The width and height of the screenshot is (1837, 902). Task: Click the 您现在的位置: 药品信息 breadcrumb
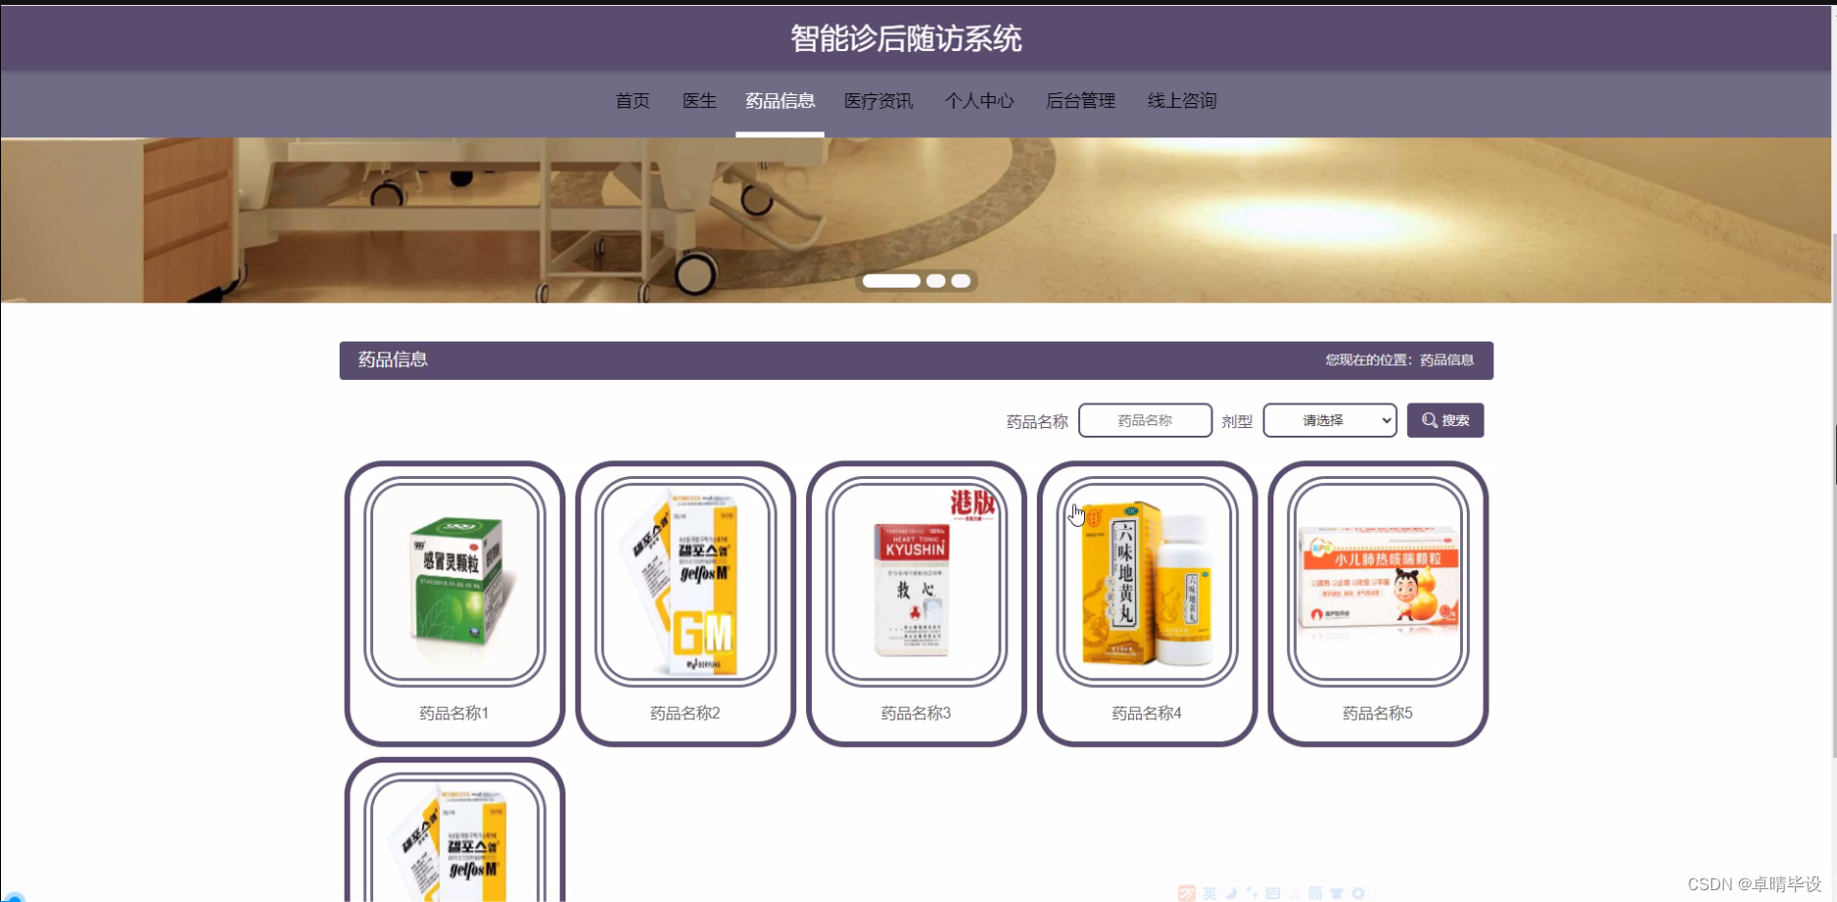point(1399,360)
